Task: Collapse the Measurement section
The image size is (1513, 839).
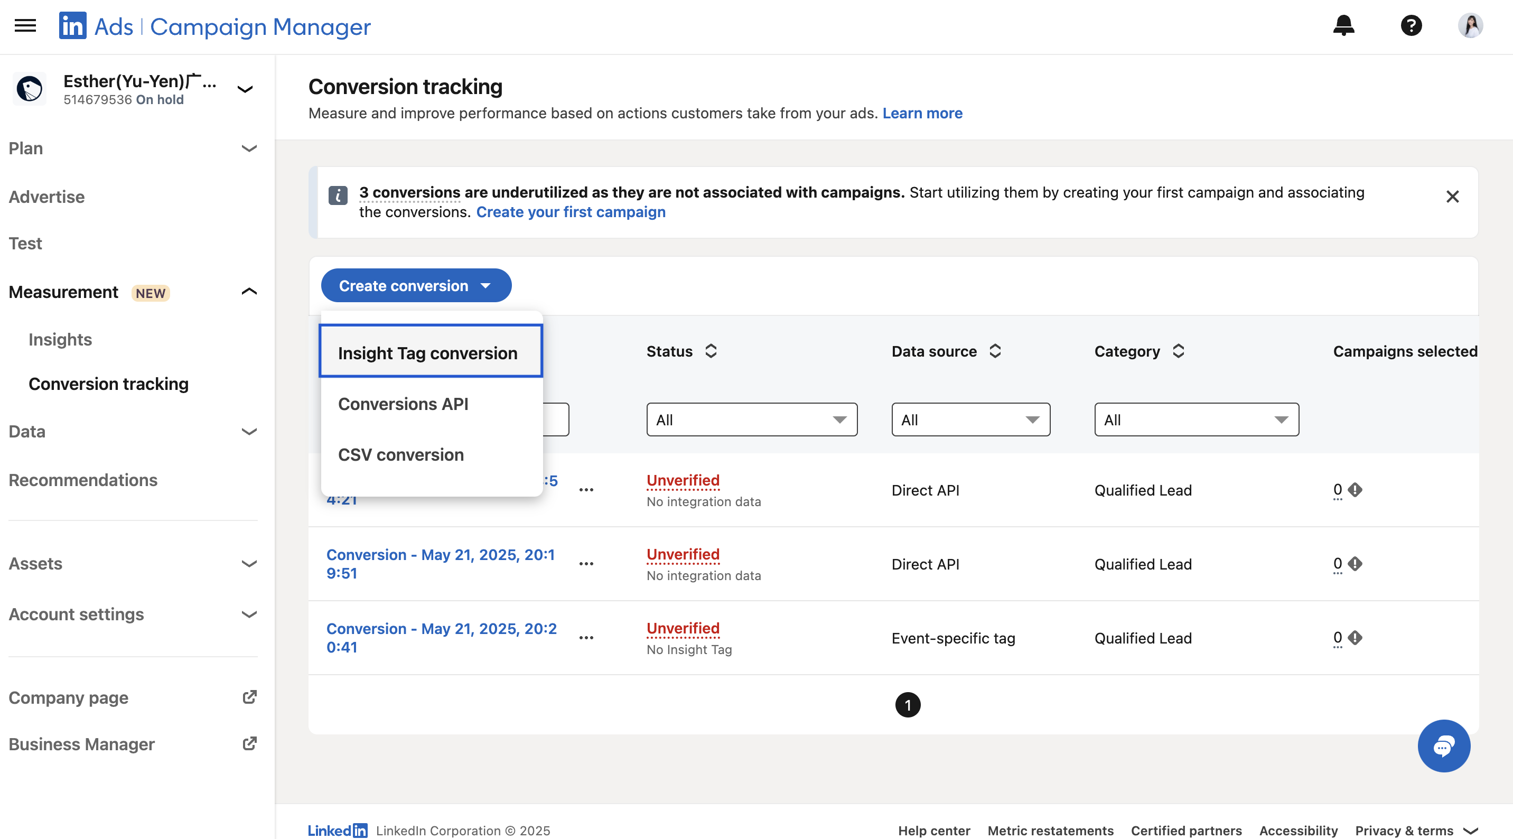Action: (249, 292)
